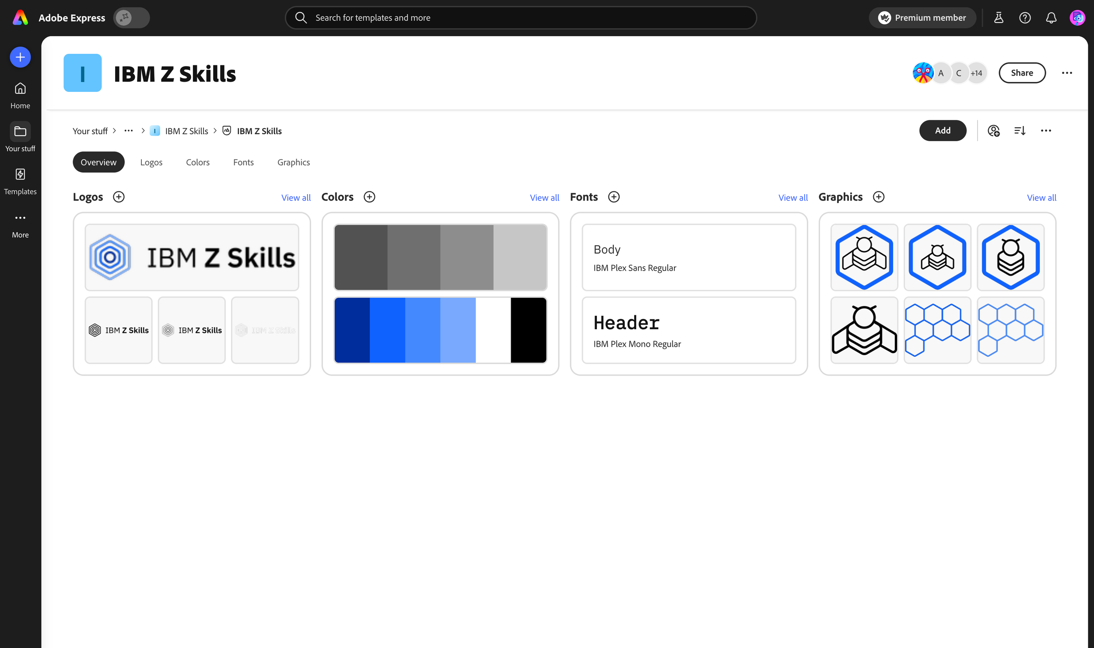Open more options beside Share button
The width and height of the screenshot is (1094, 648).
1066,73
